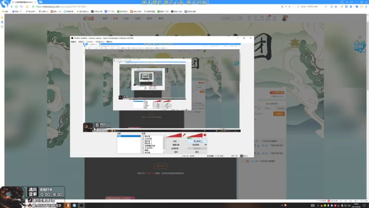Open the first menu in OBS menu bar
Screen dimensions: 369x208
73,42
